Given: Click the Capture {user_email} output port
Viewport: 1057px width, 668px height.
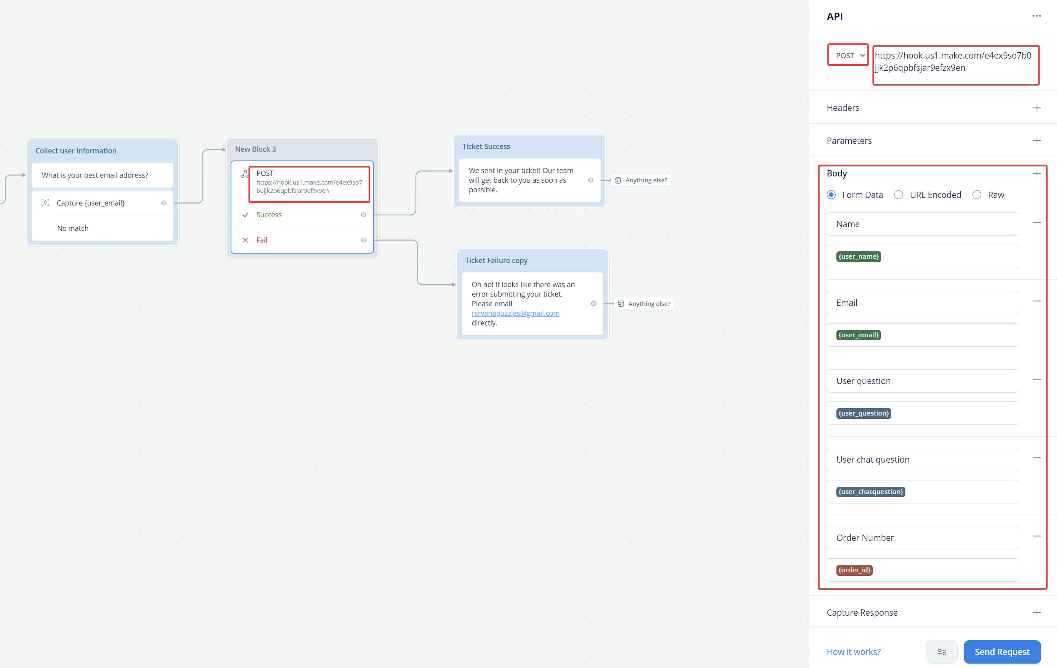Looking at the screenshot, I should [x=164, y=203].
